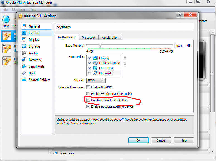Select Serial Ports in the category list
The width and height of the screenshot is (216, 161).
[x=36, y=66]
